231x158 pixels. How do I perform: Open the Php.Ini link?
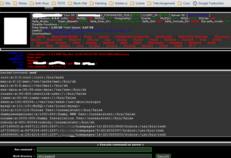point(93,40)
